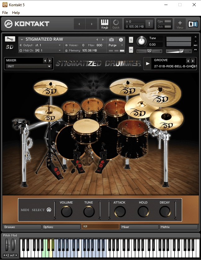Click the Pitch wheel
Screen dimensions: 201x260
tap(7, 245)
